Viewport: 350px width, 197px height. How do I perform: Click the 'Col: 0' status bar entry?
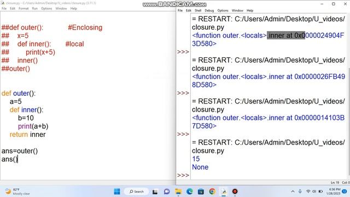pos(346,182)
